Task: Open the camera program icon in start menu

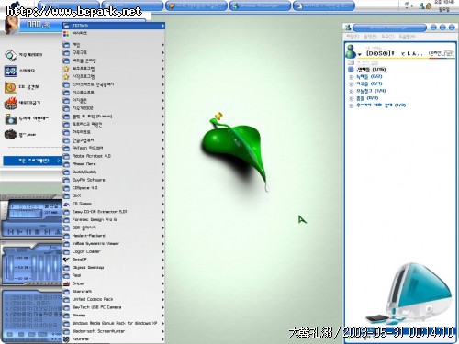Action: [x=11, y=118]
